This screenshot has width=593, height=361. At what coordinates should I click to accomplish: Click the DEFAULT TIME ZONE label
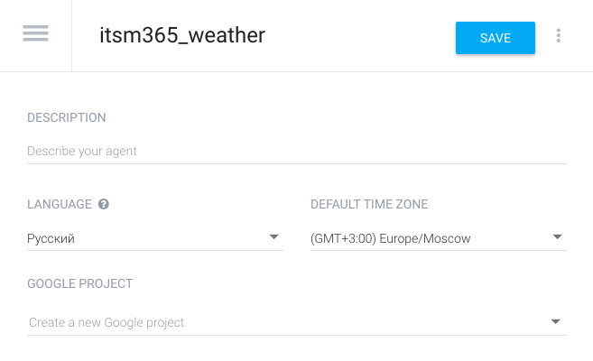point(369,205)
